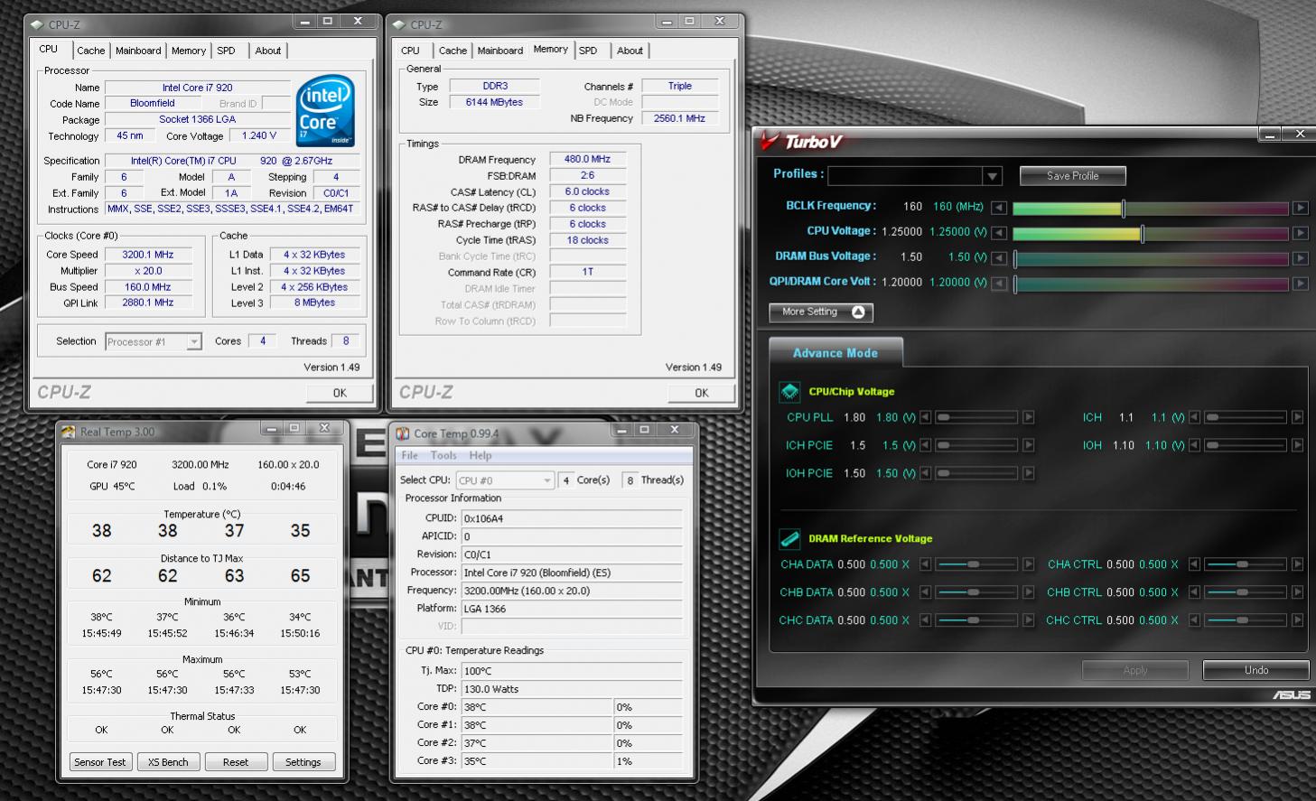
Task: Click OK in left CPU-Z CPU window
Action: [340, 393]
